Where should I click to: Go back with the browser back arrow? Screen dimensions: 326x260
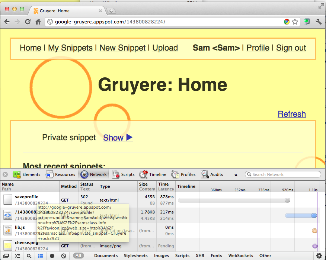click(7, 22)
